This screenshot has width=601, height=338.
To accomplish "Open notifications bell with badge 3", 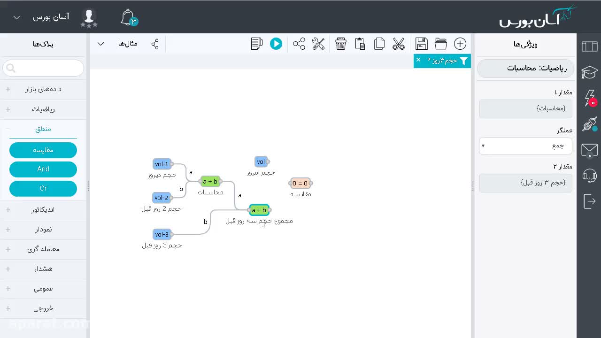I will 129,18.
